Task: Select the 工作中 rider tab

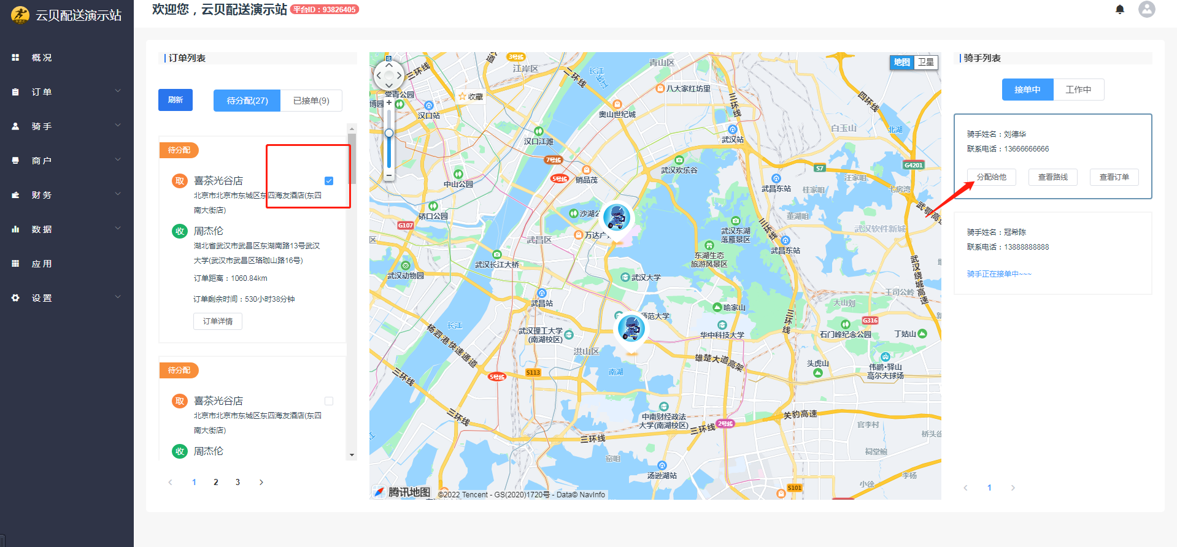Action: pos(1078,90)
